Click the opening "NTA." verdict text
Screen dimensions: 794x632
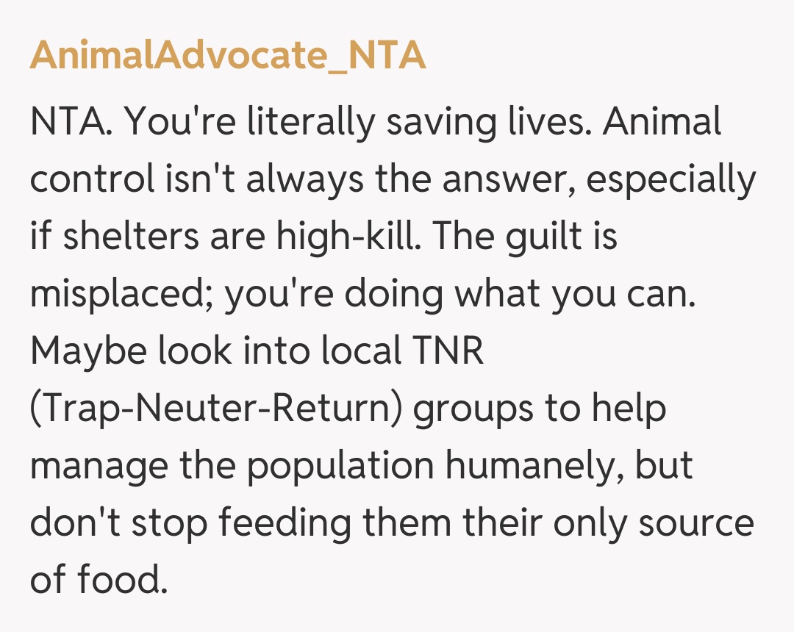(x=71, y=123)
